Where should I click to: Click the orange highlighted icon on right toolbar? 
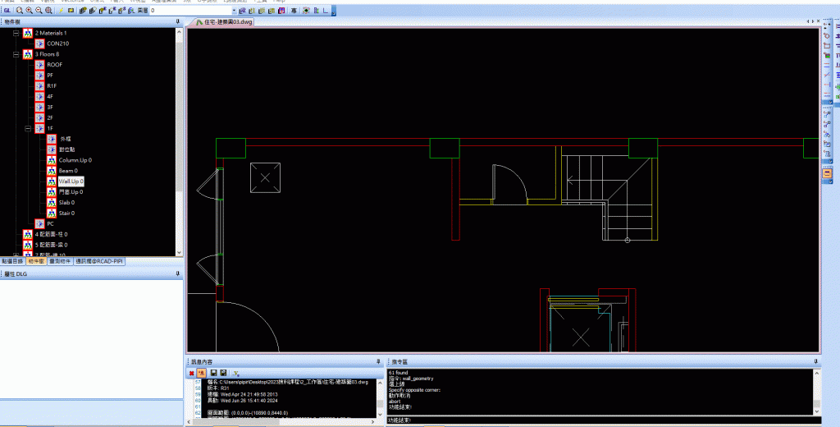tap(828, 173)
